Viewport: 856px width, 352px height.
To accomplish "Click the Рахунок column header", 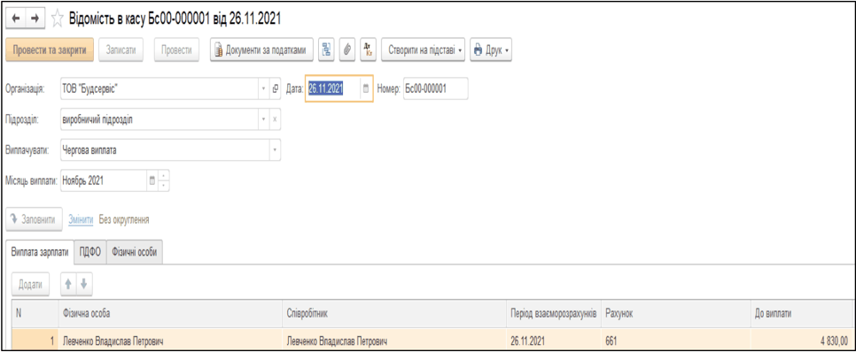I will pyautogui.click(x=676, y=314).
